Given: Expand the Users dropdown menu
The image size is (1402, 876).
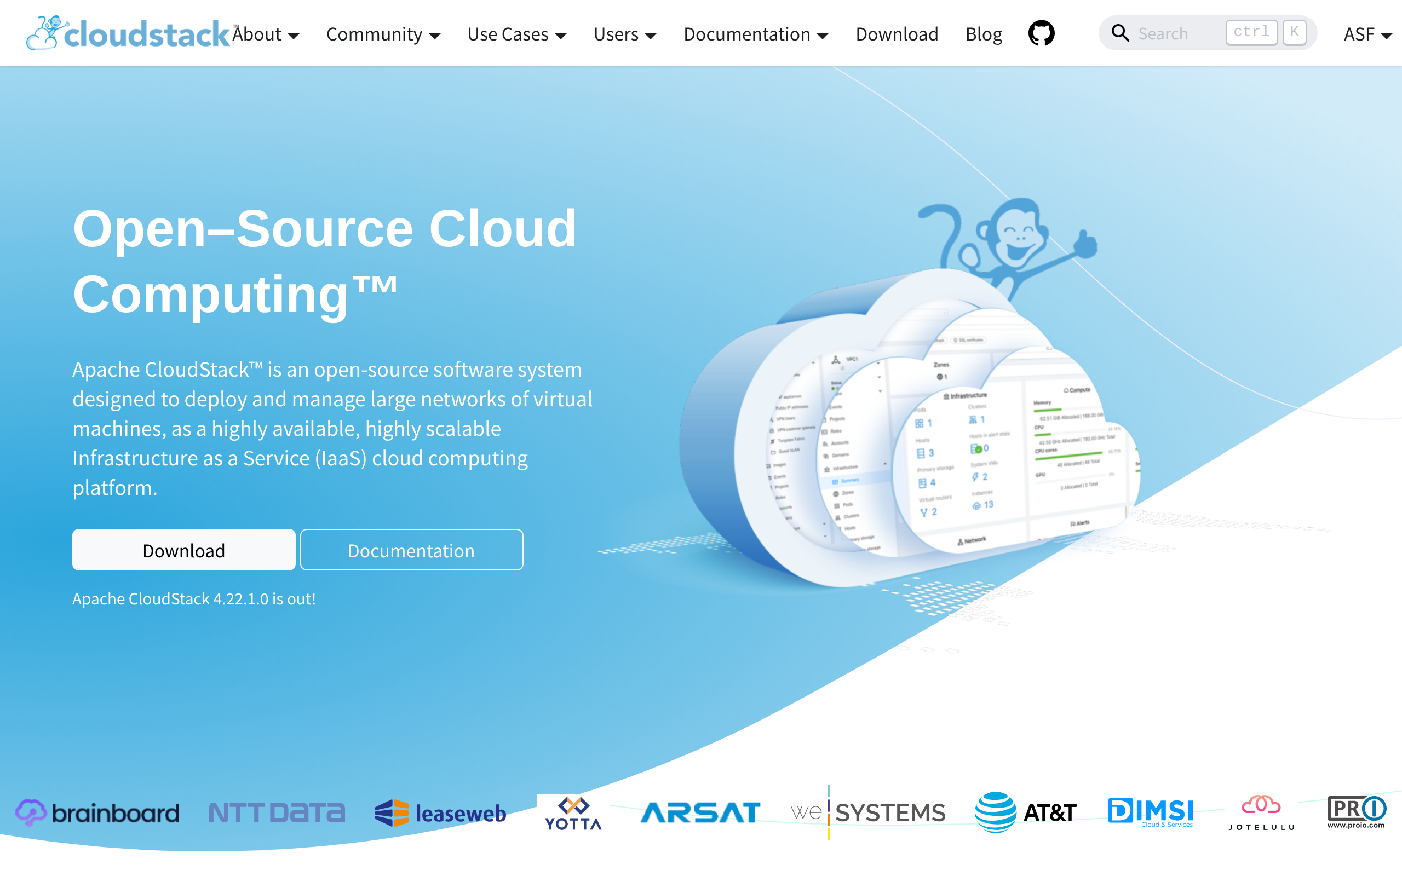Looking at the screenshot, I should [x=625, y=34].
